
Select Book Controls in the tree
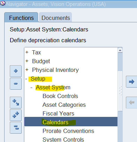coord(60,96)
